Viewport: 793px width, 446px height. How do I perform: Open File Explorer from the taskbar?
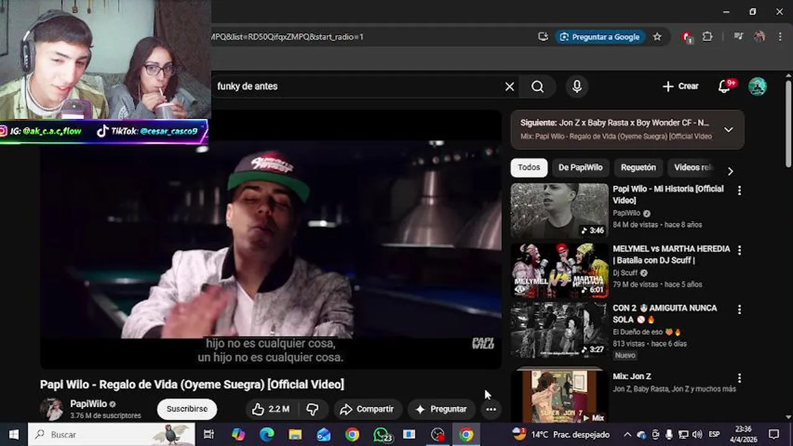point(295,434)
